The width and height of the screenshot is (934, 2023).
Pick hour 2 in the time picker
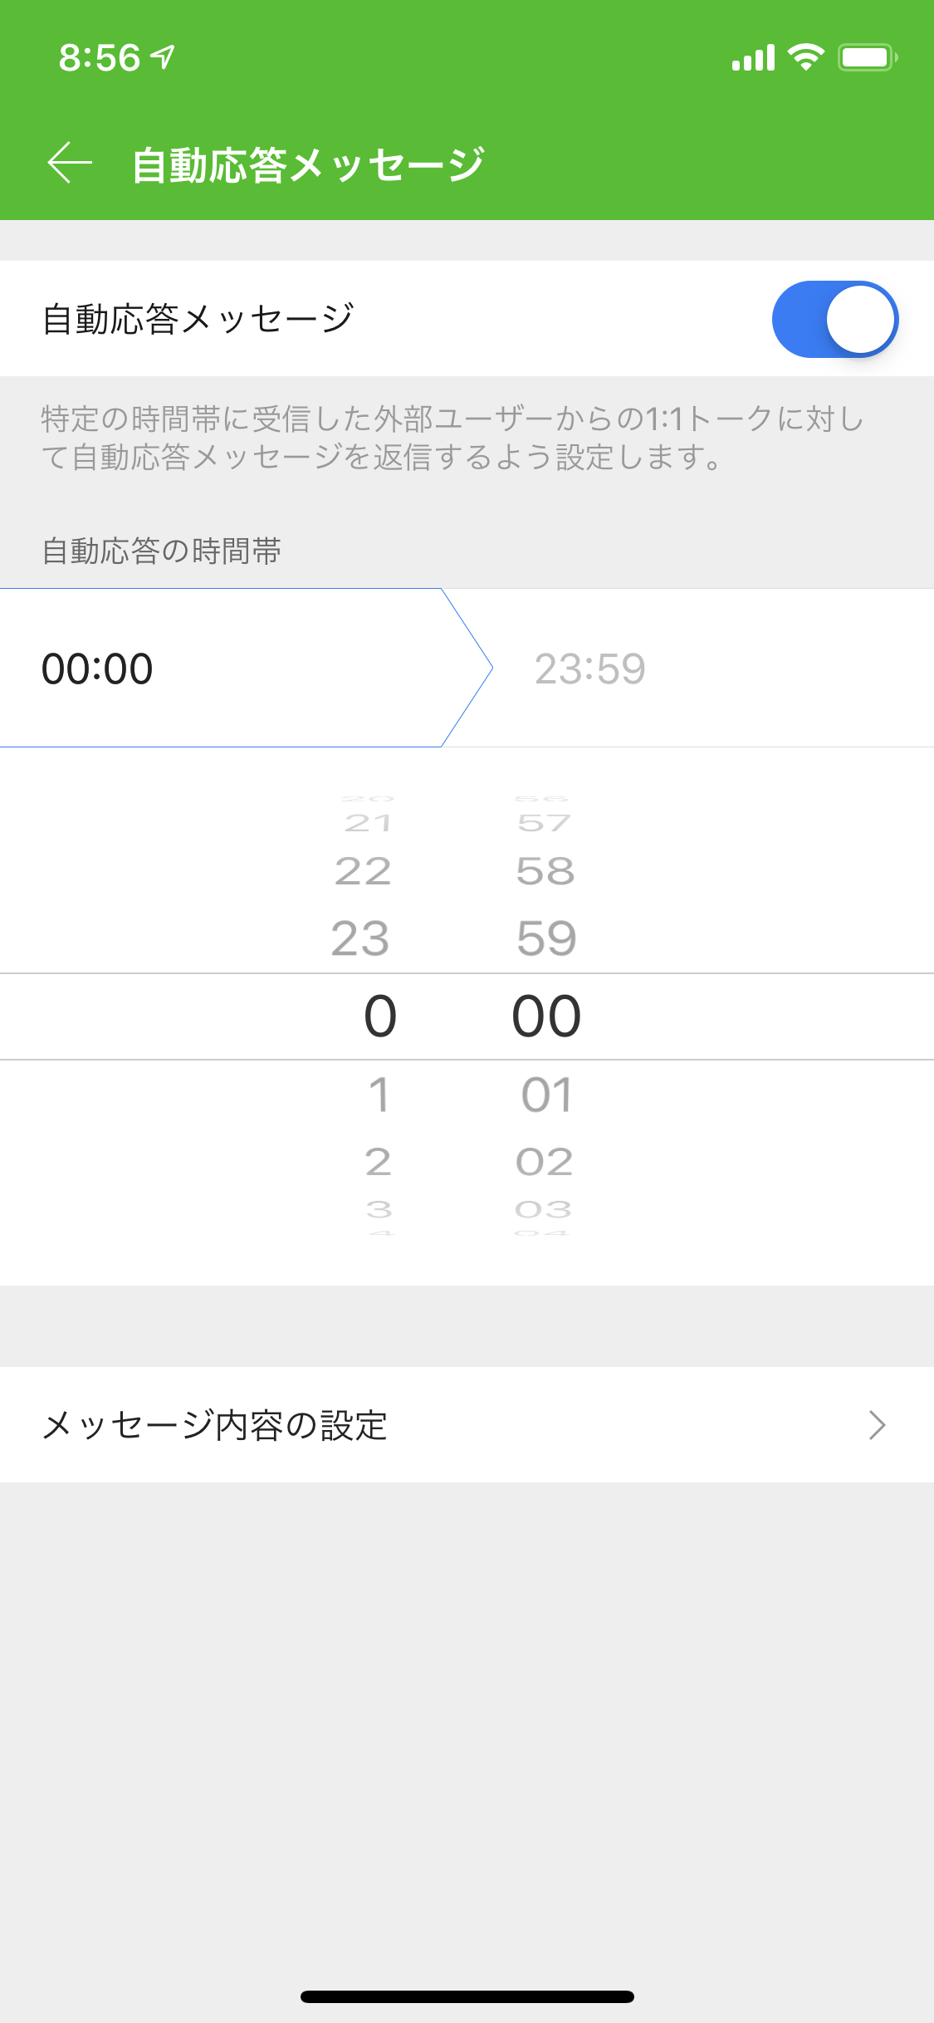pos(379,1162)
